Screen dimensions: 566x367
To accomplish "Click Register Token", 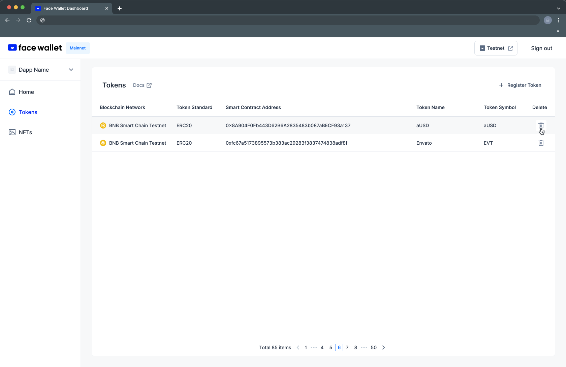I will click(520, 85).
